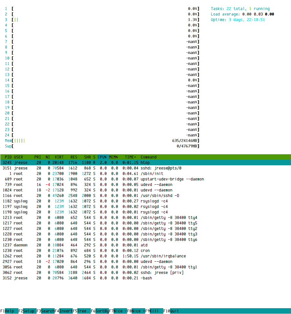Select the -bash process row
Viewport: 291px width, 314px height.
(x=145, y=278)
